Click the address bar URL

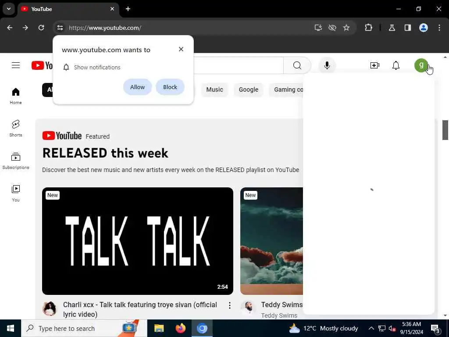click(x=105, y=28)
